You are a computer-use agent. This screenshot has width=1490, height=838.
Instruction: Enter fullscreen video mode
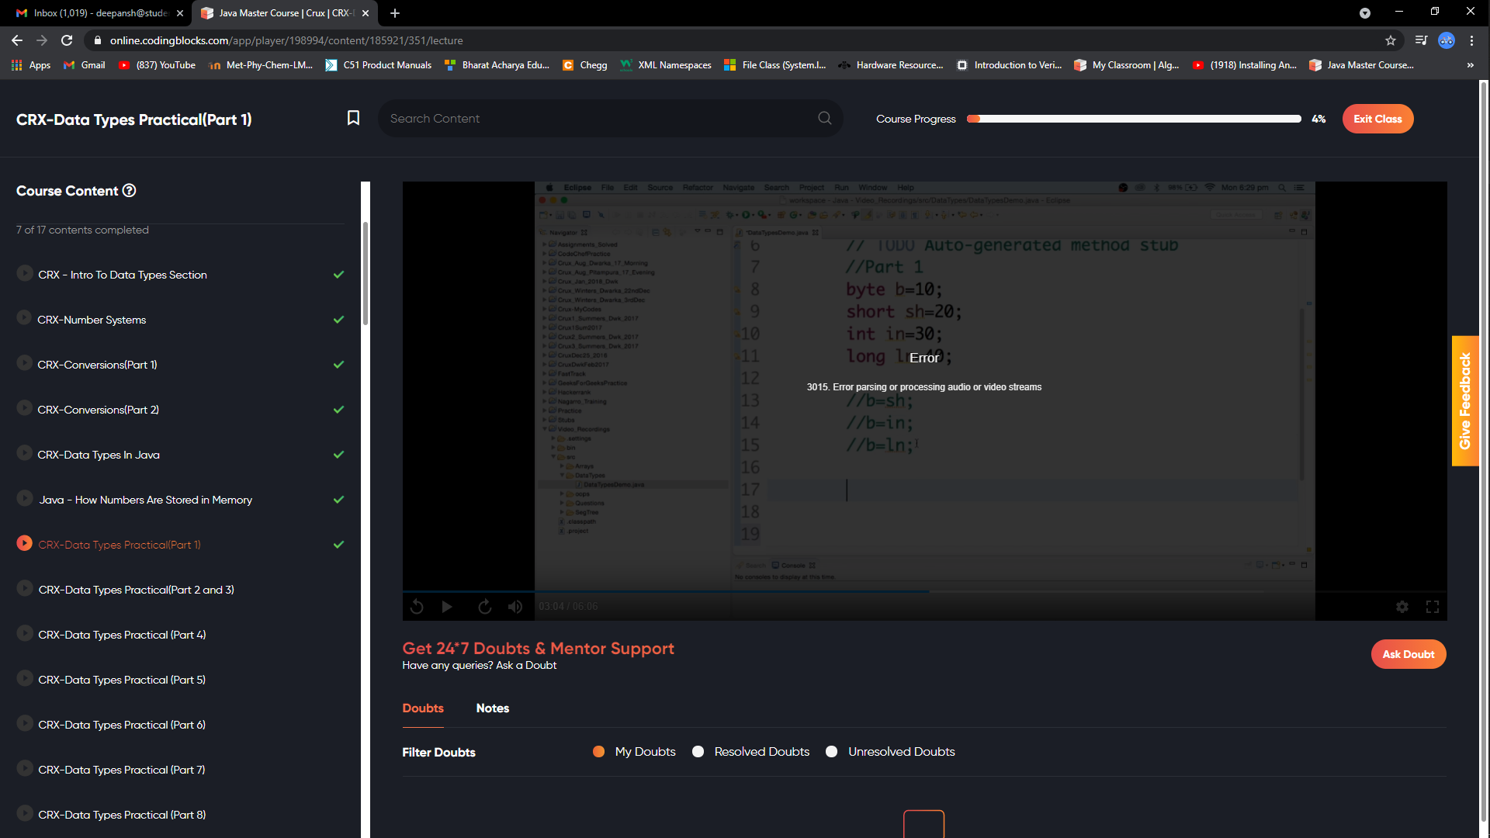point(1433,607)
